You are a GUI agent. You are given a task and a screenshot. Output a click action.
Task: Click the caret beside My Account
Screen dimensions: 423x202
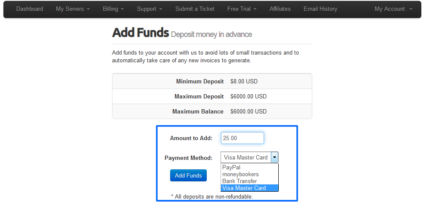click(411, 9)
